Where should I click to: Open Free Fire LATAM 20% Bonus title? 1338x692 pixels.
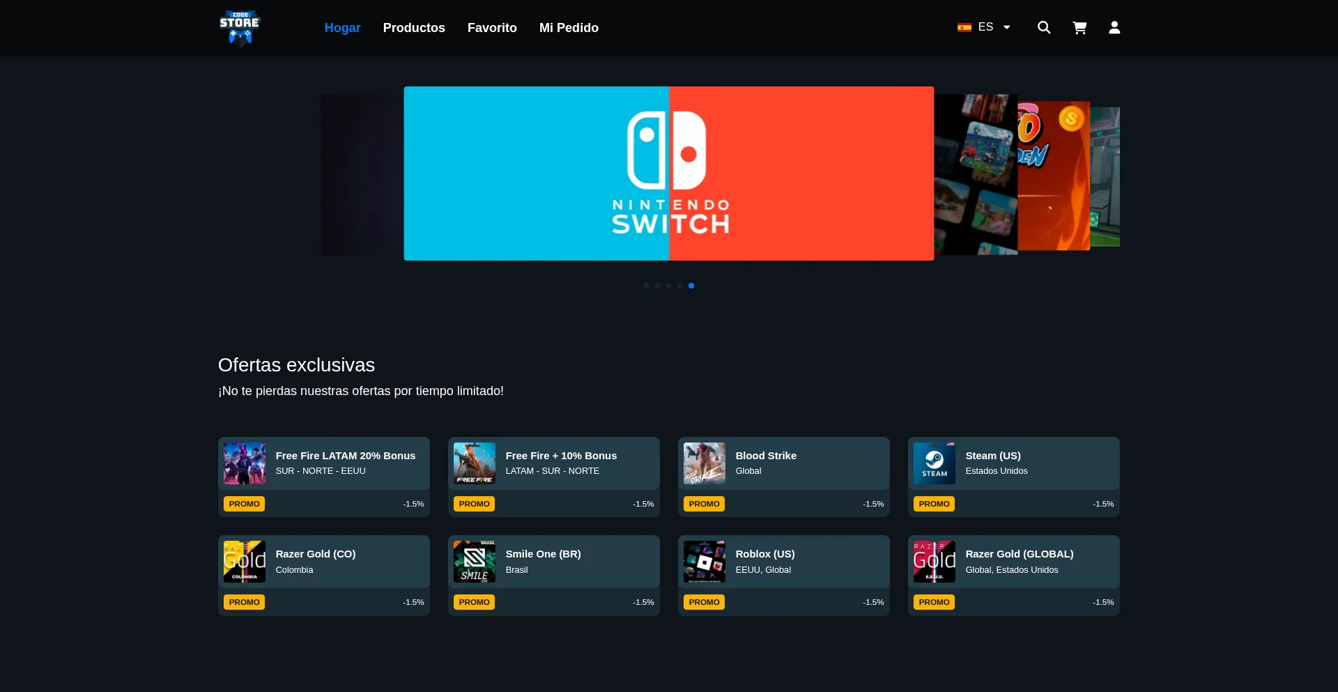tap(346, 456)
